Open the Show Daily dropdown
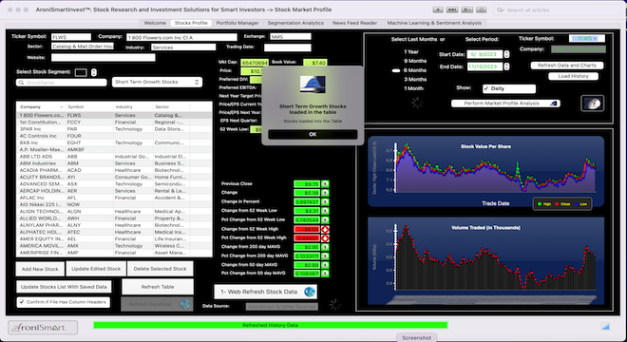The image size is (627, 342). pos(509,88)
